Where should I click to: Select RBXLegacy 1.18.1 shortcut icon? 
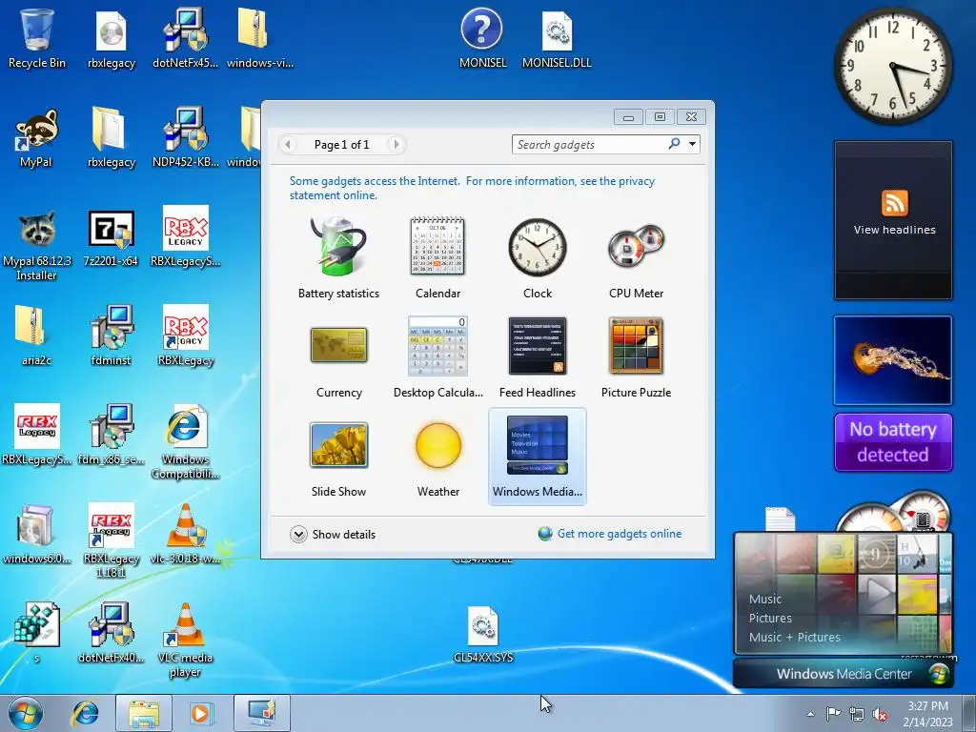click(x=111, y=540)
